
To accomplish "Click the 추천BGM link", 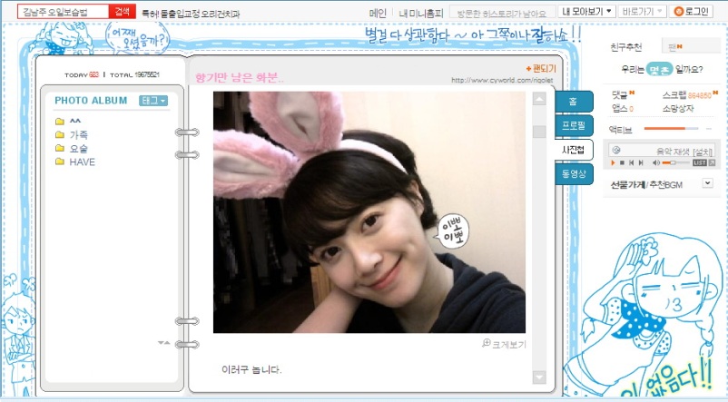I will click(x=665, y=185).
